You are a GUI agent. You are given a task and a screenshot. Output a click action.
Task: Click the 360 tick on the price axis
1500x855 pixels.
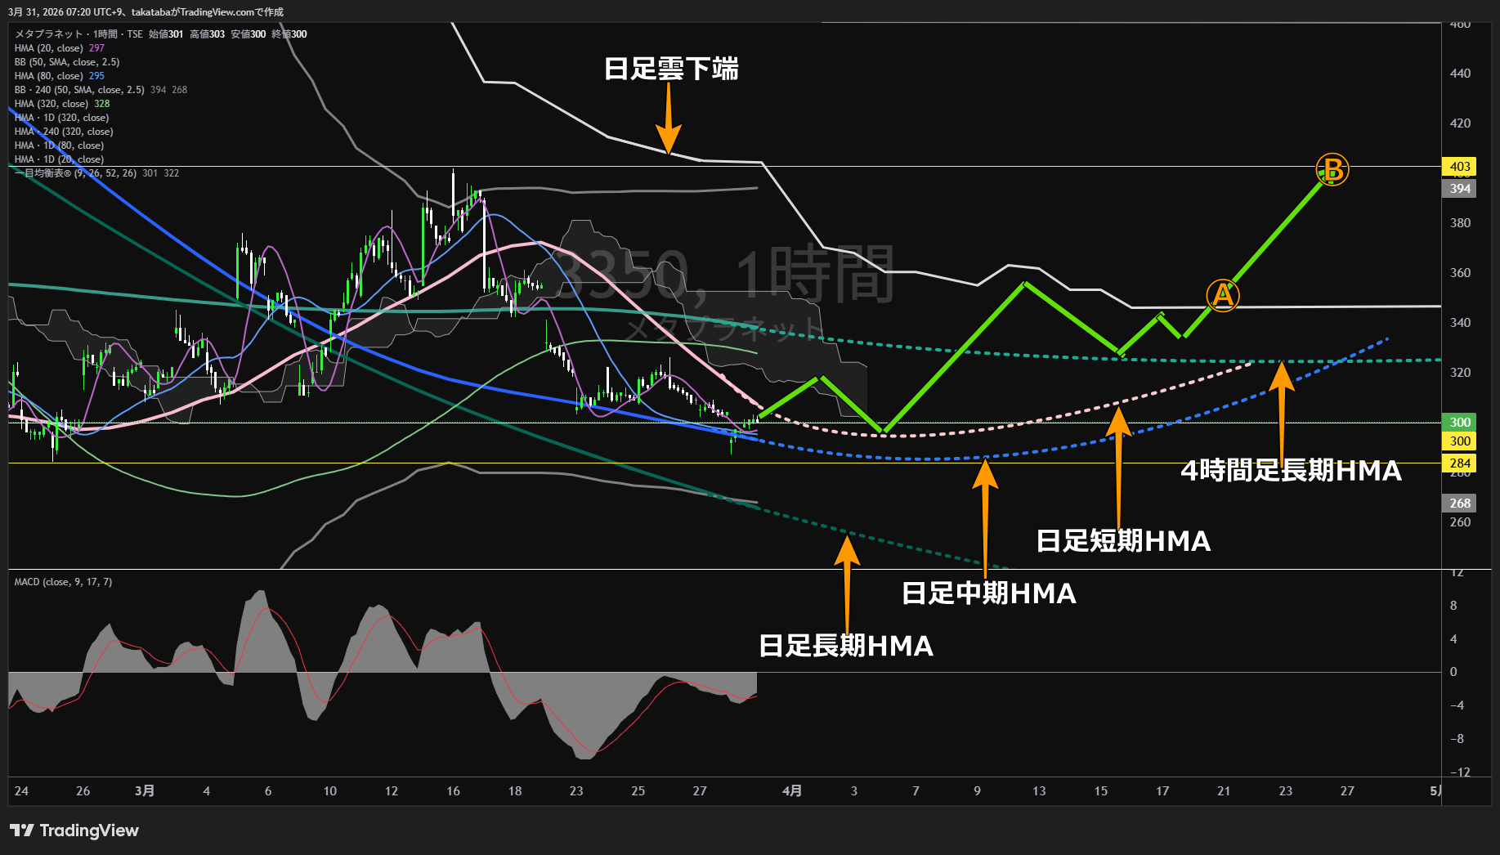tap(1460, 273)
